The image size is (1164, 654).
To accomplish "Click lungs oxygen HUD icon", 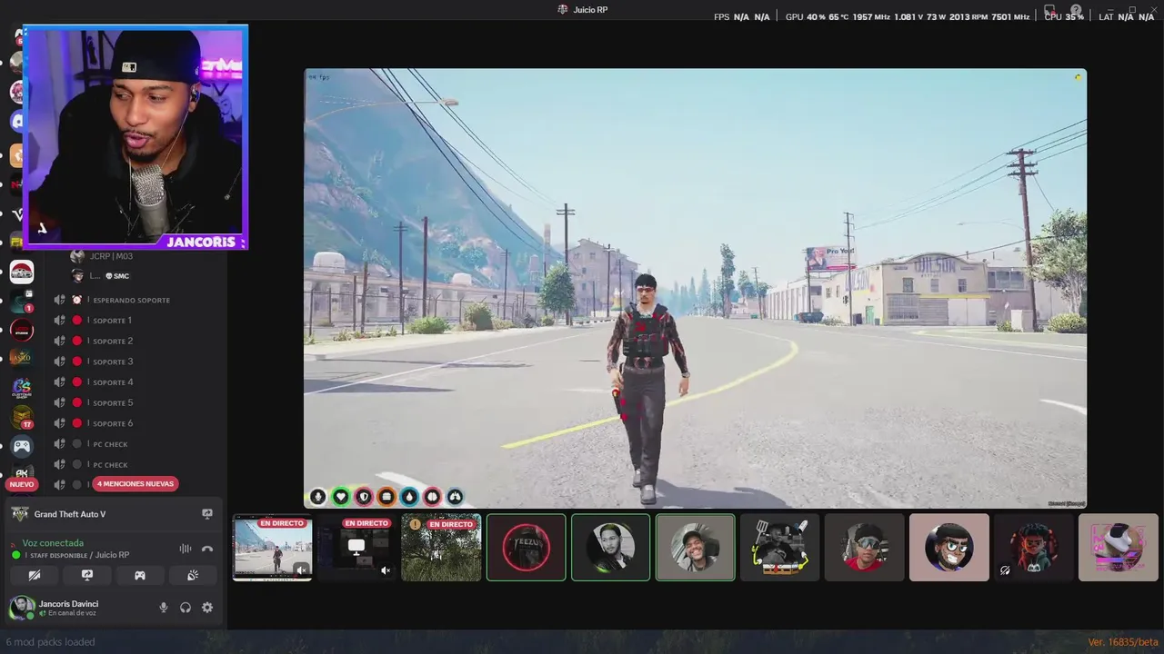I will click(x=455, y=497).
